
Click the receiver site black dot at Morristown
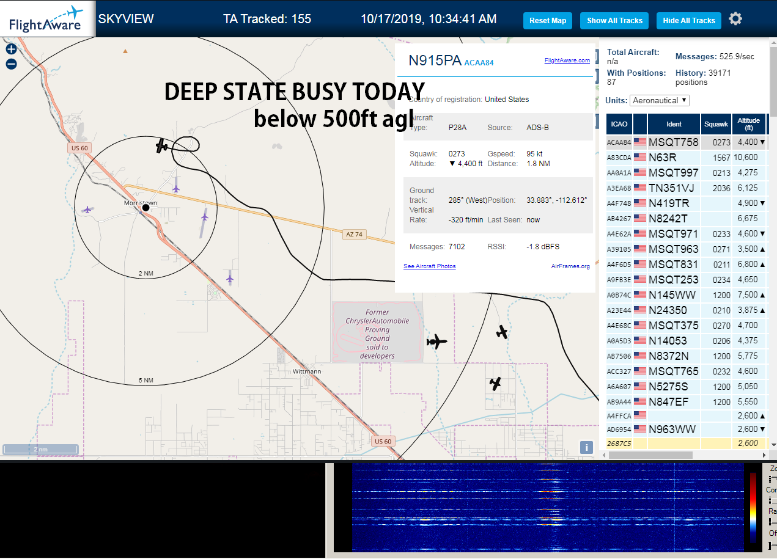coord(145,208)
